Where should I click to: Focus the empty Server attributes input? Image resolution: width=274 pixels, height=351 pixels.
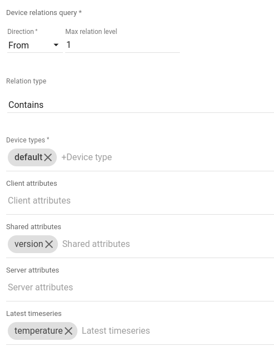pyautogui.click(x=140, y=288)
